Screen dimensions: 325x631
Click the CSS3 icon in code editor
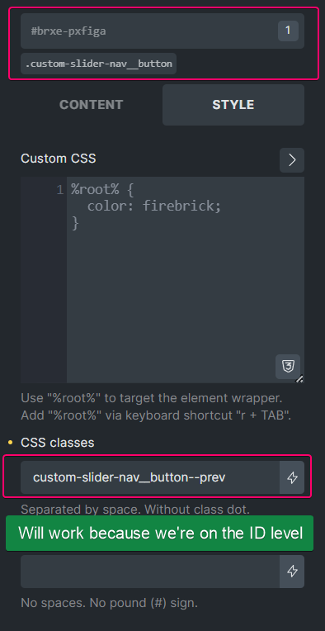(x=288, y=367)
